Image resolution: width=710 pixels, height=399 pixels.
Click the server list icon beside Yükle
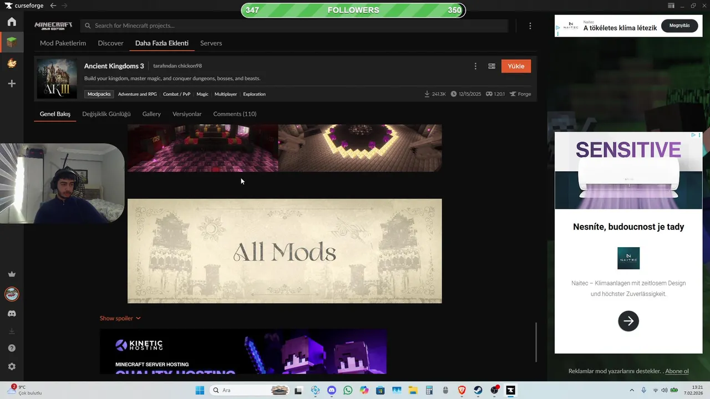click(x=491, y=66)
